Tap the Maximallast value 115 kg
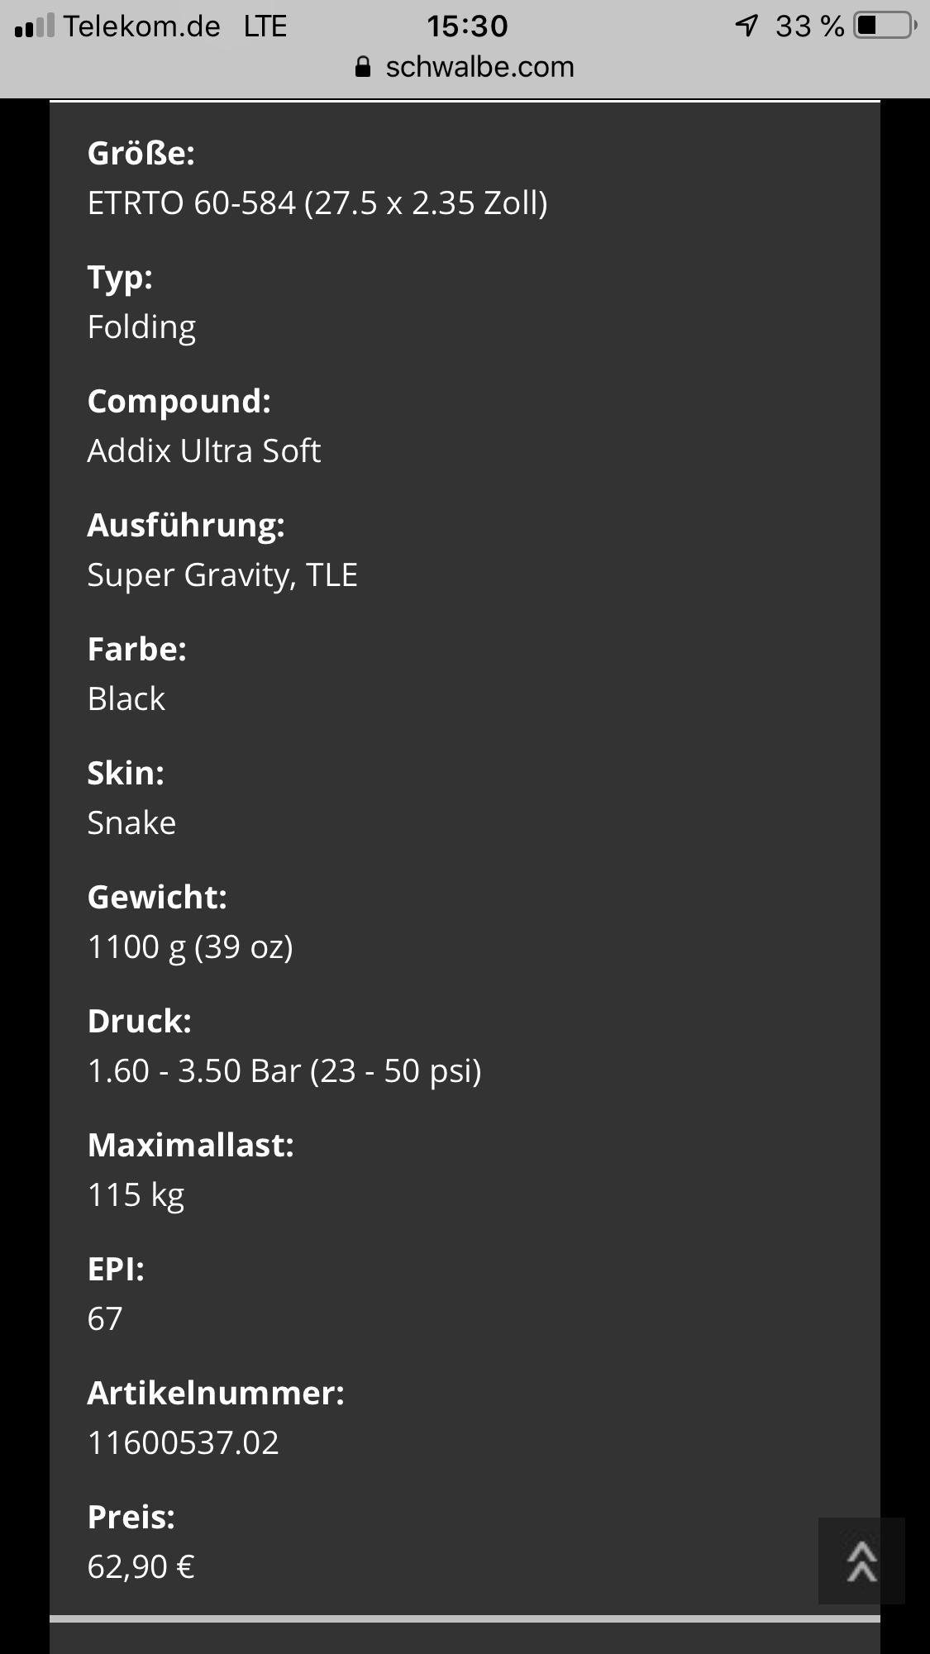 point(136,1195)
